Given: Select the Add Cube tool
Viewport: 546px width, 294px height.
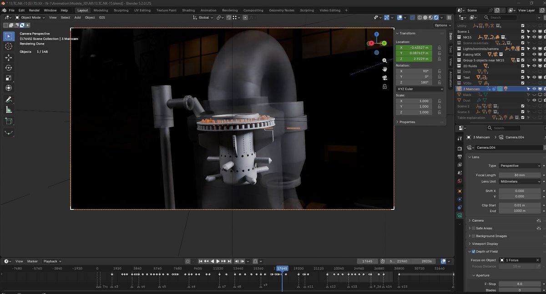Looking at the screenshot, I should pyautogui.click(x=9, y=121).
